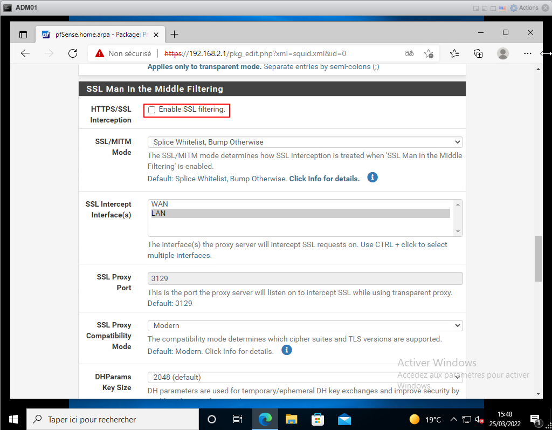Screen dimensions: 552x430
Task: Open Microsoft Edge from the taskbar
Action: (x=265, y=419)
